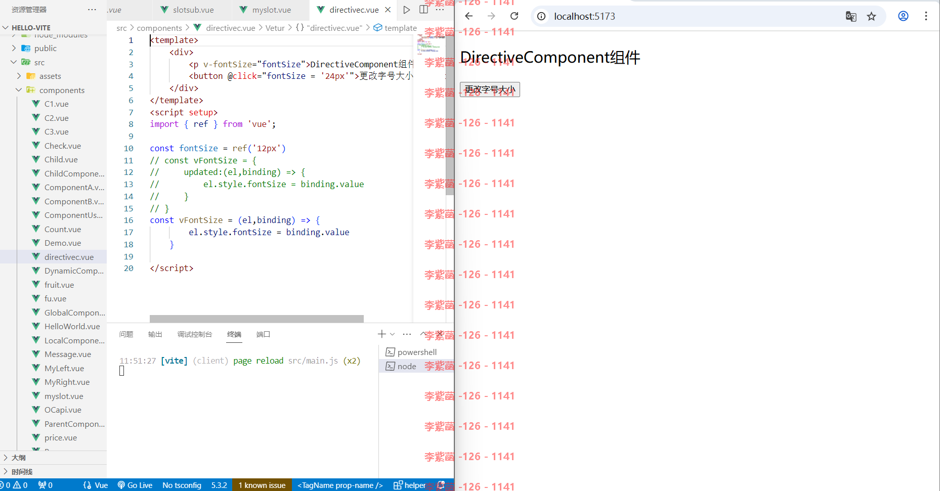The width and height of the screenshot is (940, 491).
Task: Expand the public folder
Action: pyautogui.click(x=53, y=48)
